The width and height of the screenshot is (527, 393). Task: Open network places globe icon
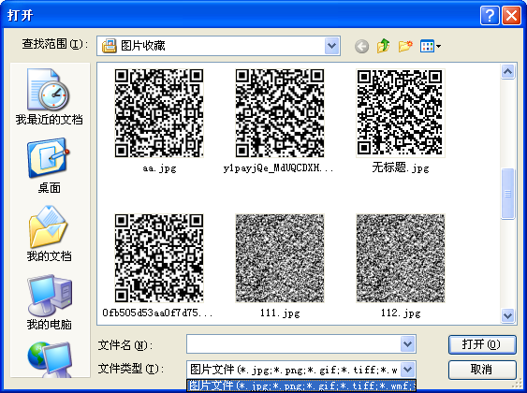(x=50, y=359)
